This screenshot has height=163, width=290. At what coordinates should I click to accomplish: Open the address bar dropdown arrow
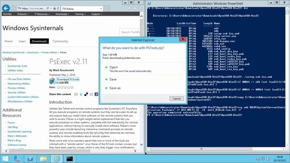pyautogui.click(x=51, y=9)
